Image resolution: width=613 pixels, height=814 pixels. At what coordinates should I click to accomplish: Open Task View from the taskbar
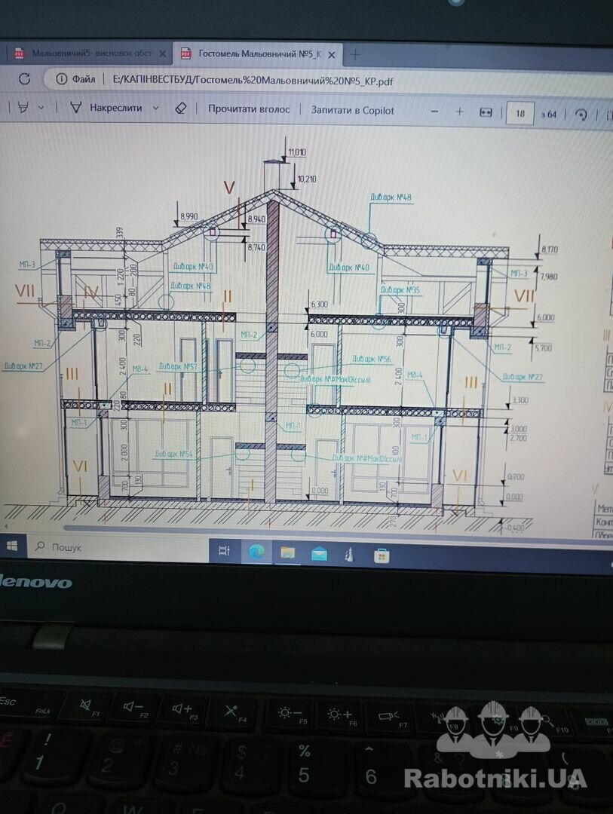pos(225,551)
